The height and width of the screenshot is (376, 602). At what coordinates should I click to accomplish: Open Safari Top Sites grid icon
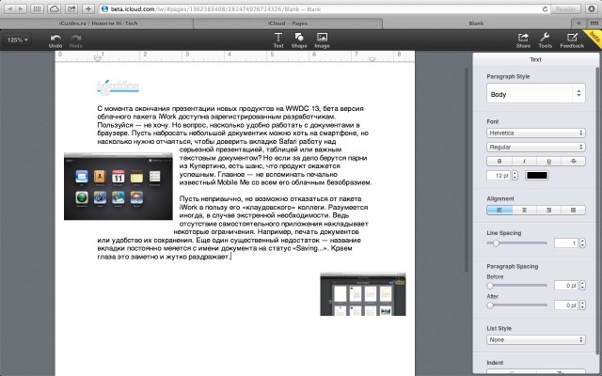click(37, 8)
